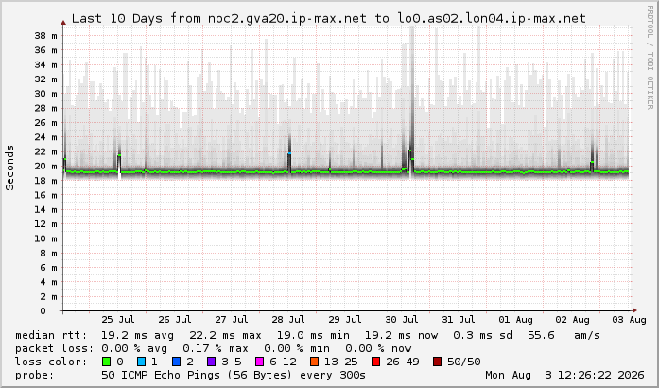659x388 pixels.
Task: Click the red arrow at x-axis end
Action: 634,310
